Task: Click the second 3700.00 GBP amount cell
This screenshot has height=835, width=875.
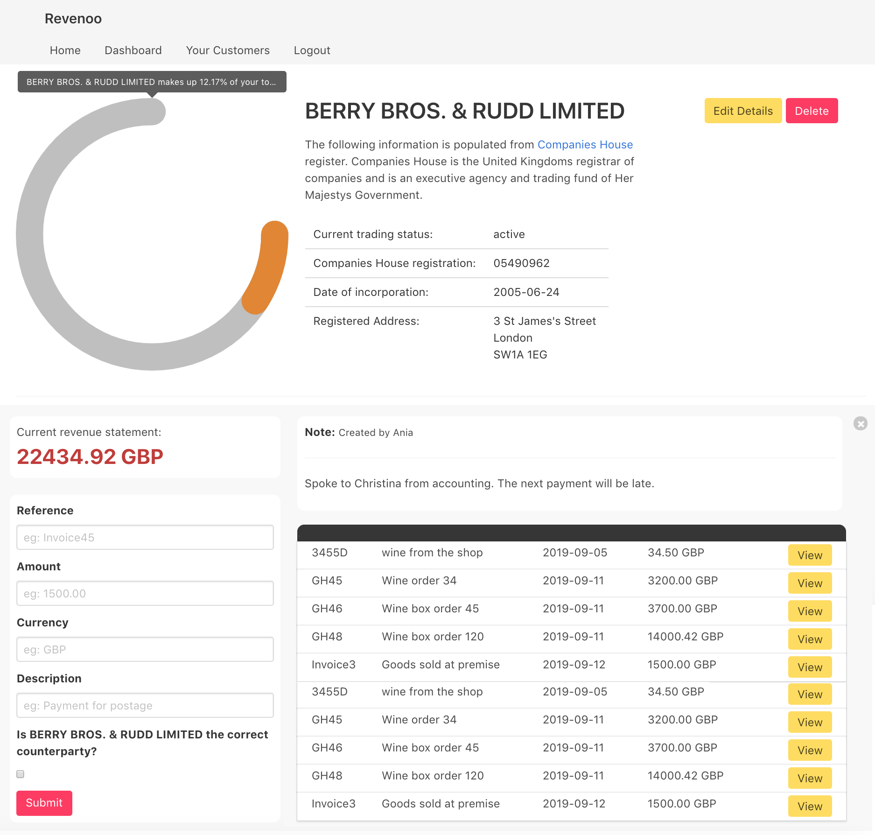Action: (x=682, y=748)
